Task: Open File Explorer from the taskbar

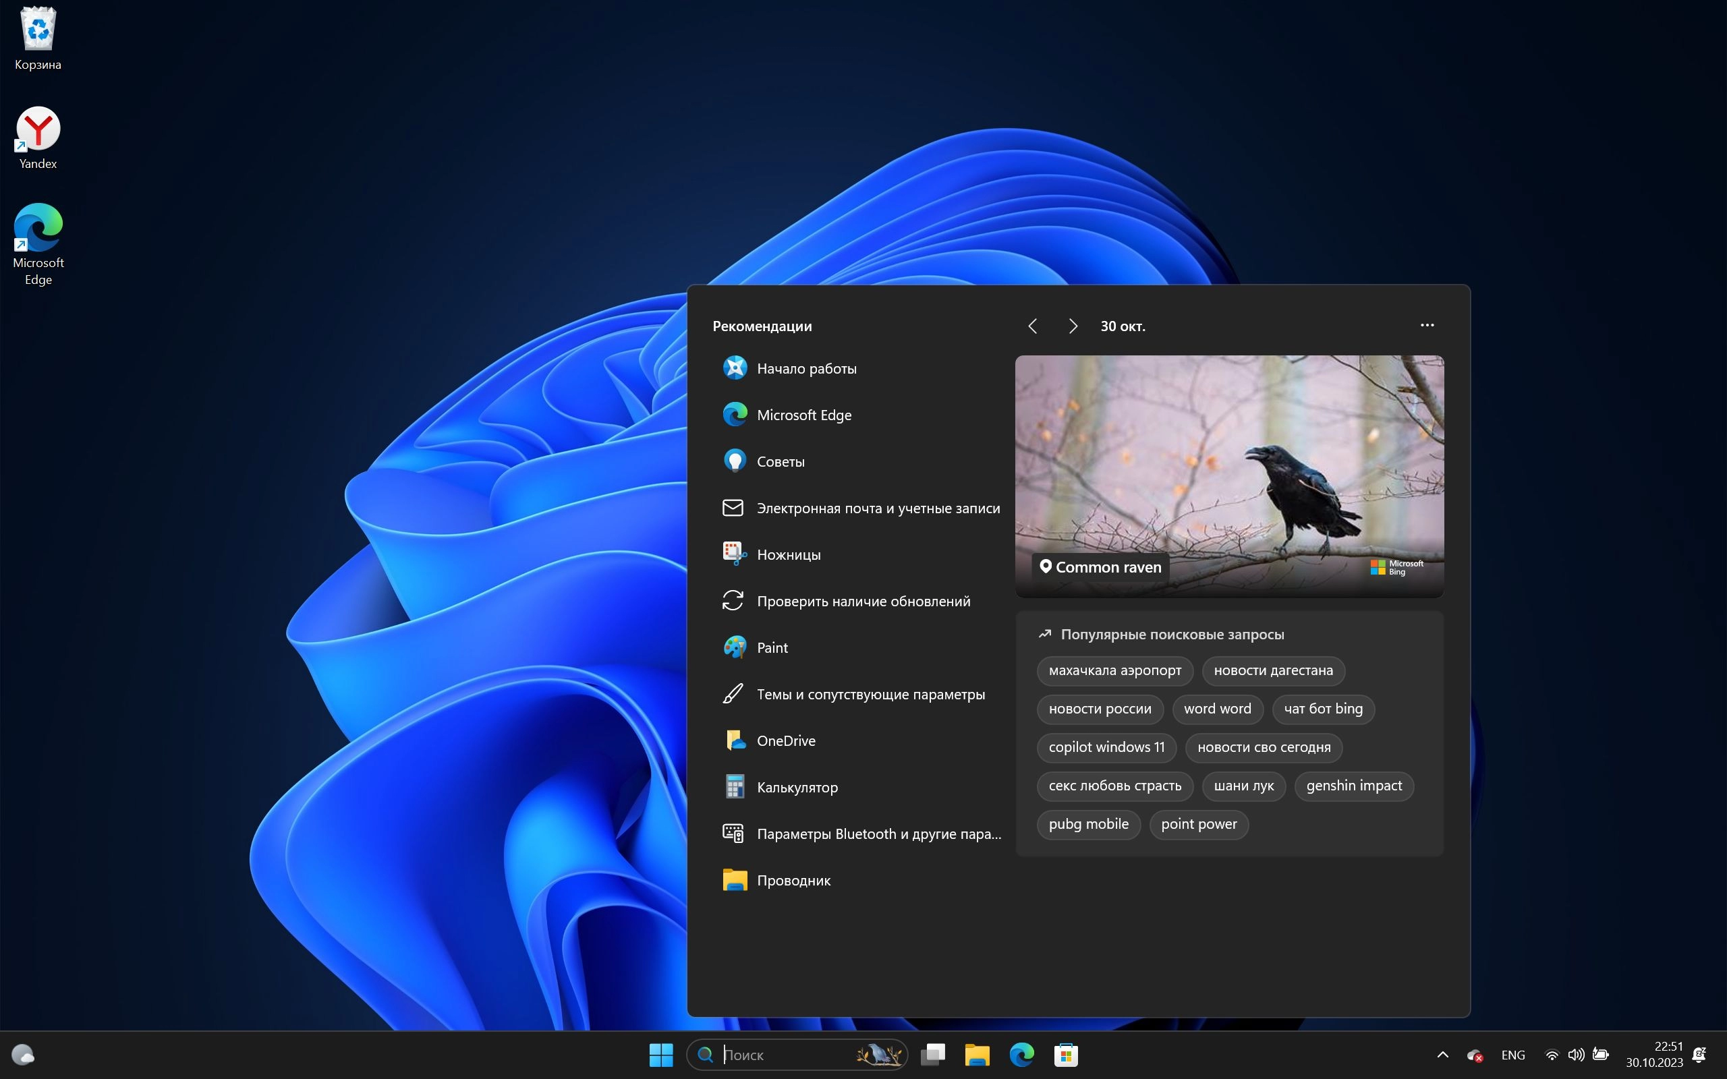Action: (x=977, y=1054)
